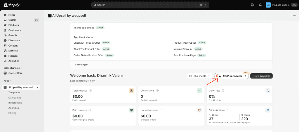Click Total revenue dollar coin icon

pos(131,91)
